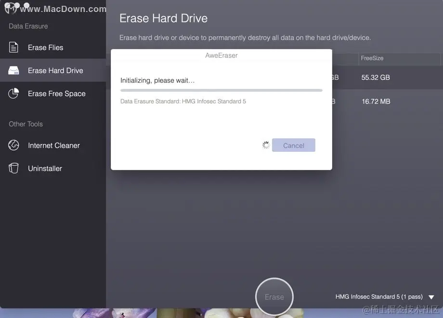Switch to Erase Free Space
The height and width of the screenshot is (318, 443).
click(53, 94)
